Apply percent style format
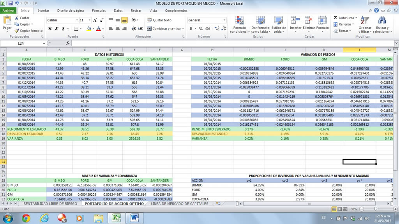 201,29
